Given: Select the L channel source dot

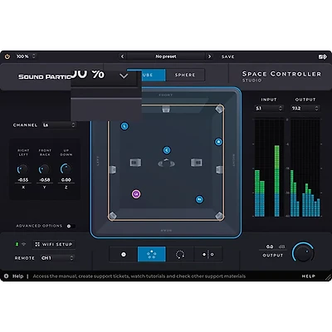Looking at the screenshot, I should 124,126.
